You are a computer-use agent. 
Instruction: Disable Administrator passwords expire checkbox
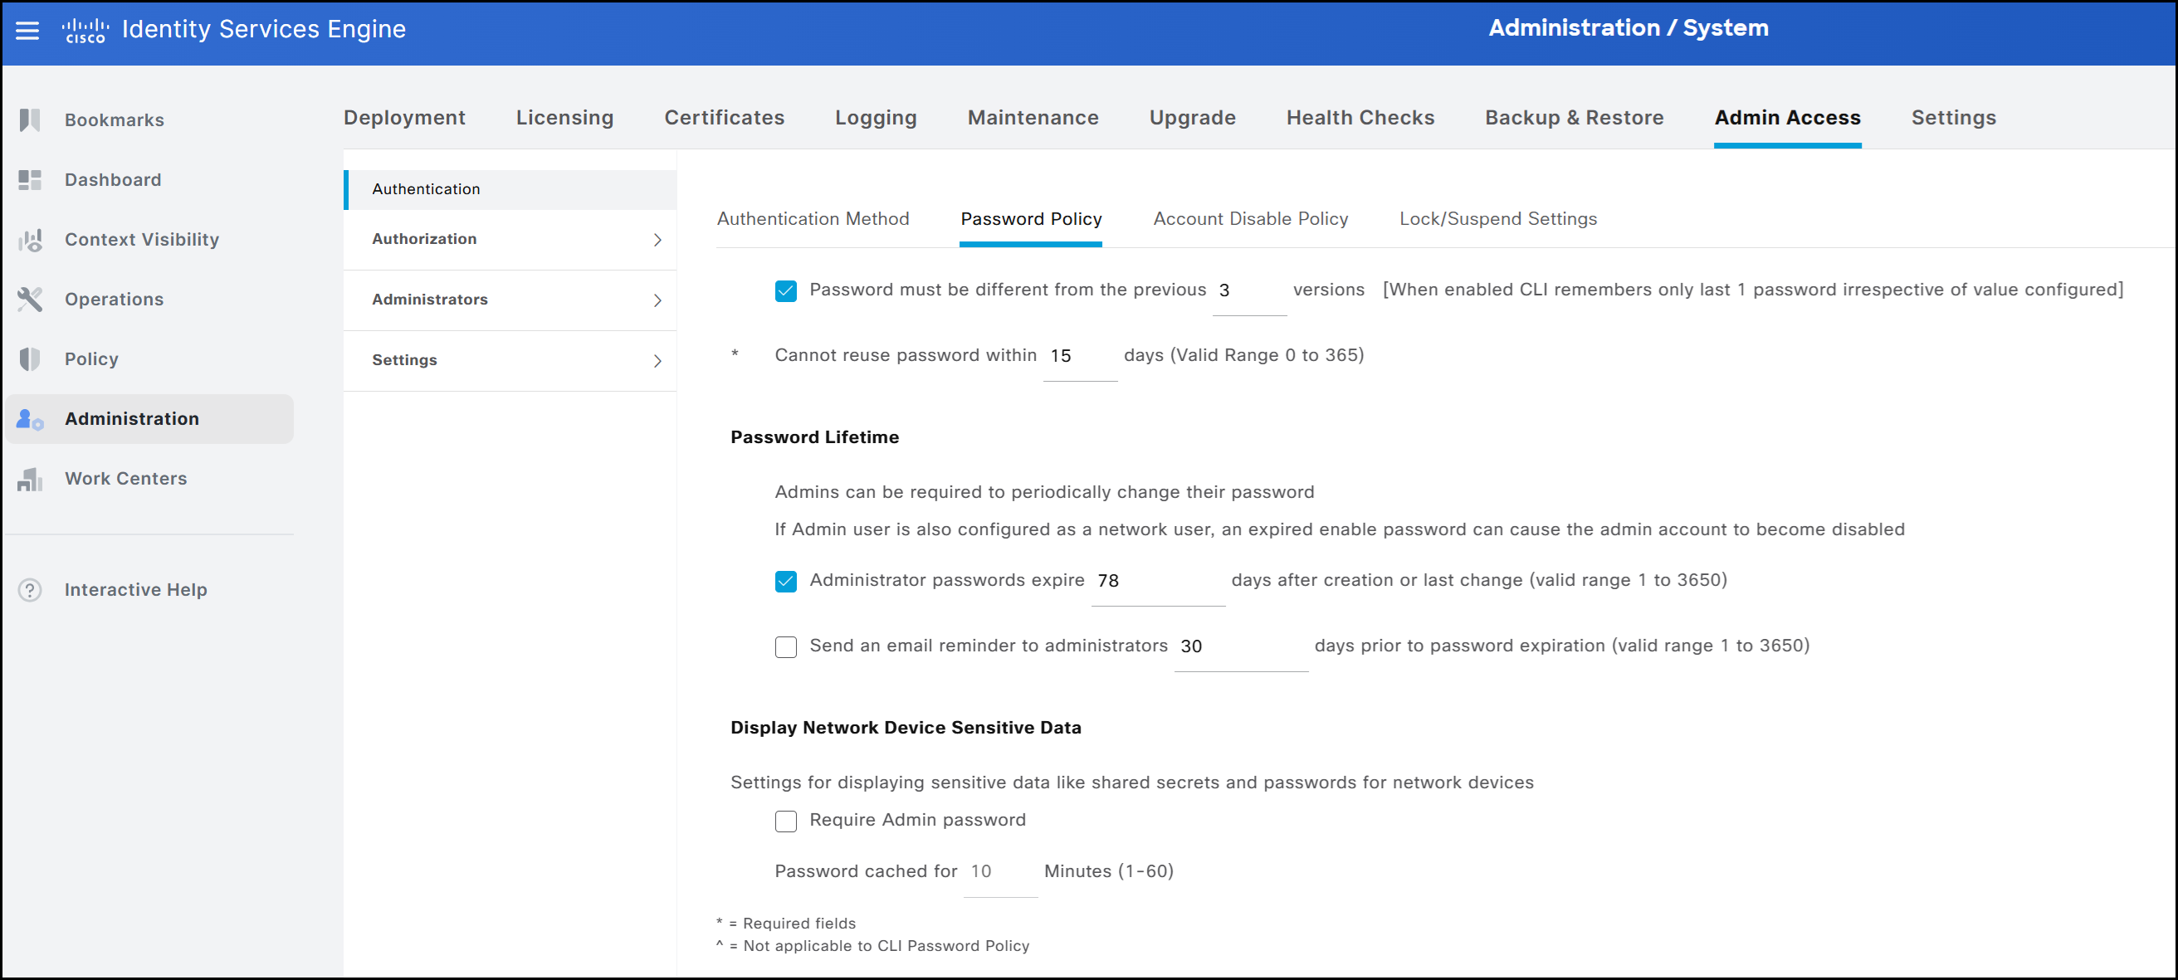785,581
